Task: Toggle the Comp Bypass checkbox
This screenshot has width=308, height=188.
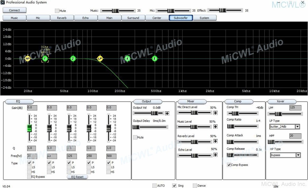Action: pos(229,165)
